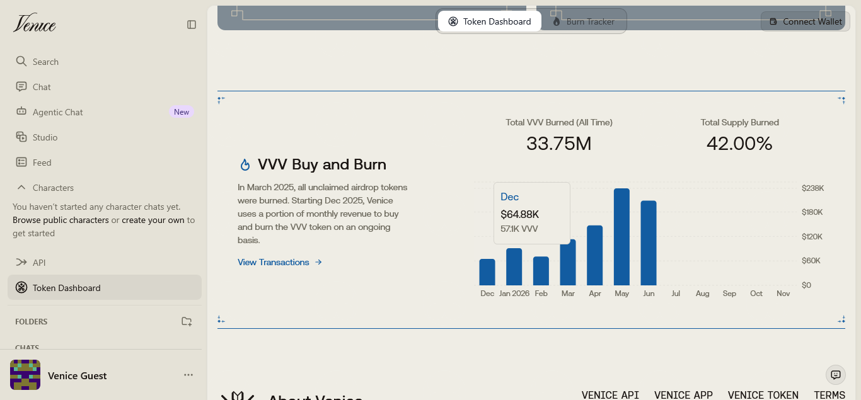Screen dimensions: 861x400
Task: Open API in the sidebar
Action: coord(105,263)
